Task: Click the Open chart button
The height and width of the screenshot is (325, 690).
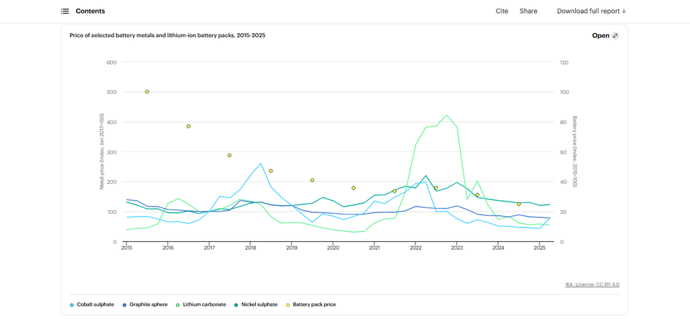Action: [600, 36]
